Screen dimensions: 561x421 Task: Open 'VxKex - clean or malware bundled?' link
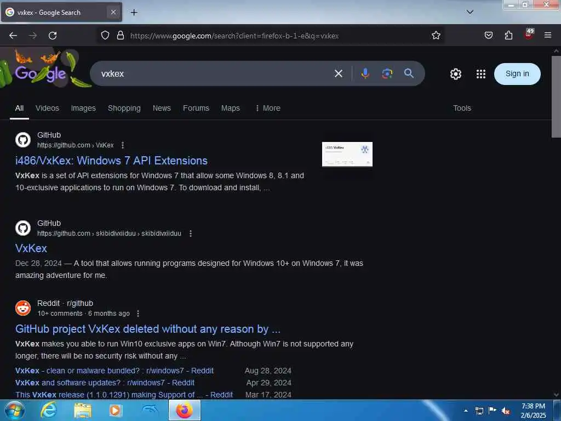click(115, 371)
